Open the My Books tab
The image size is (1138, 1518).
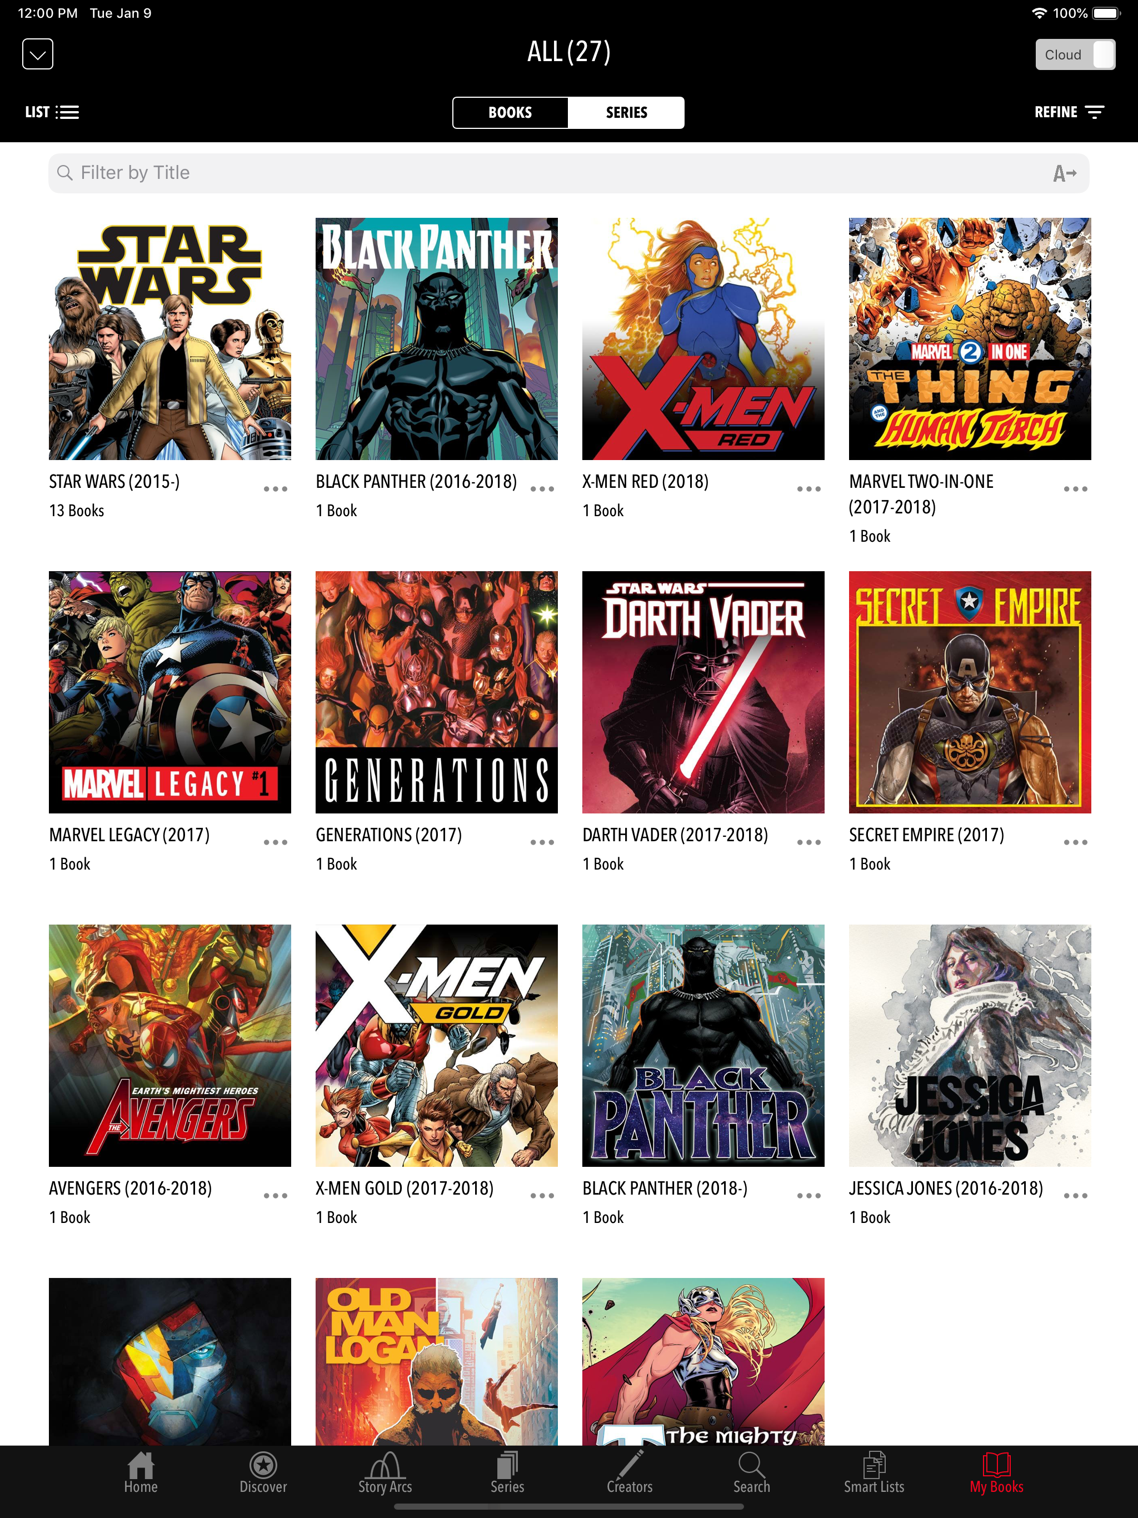996,1472
